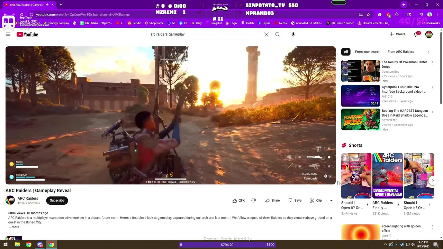The image size is (443, 249).
Task: Like the video (28K)
Action: pyautogui.click(x=238, y=201)
